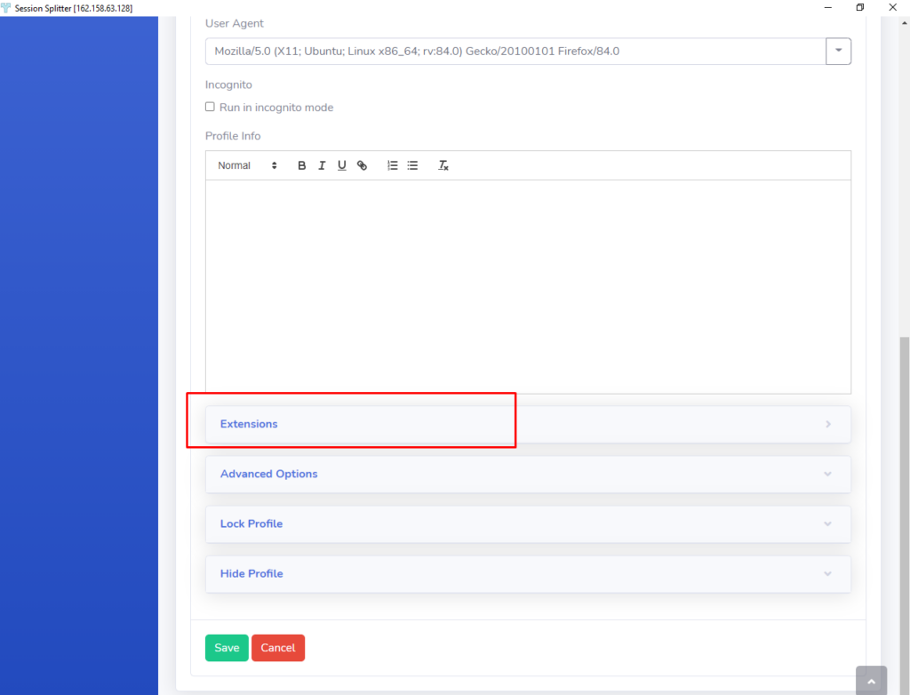Click the red Cancel button
This screenshot has width=910, height=695.
(278, 648)
